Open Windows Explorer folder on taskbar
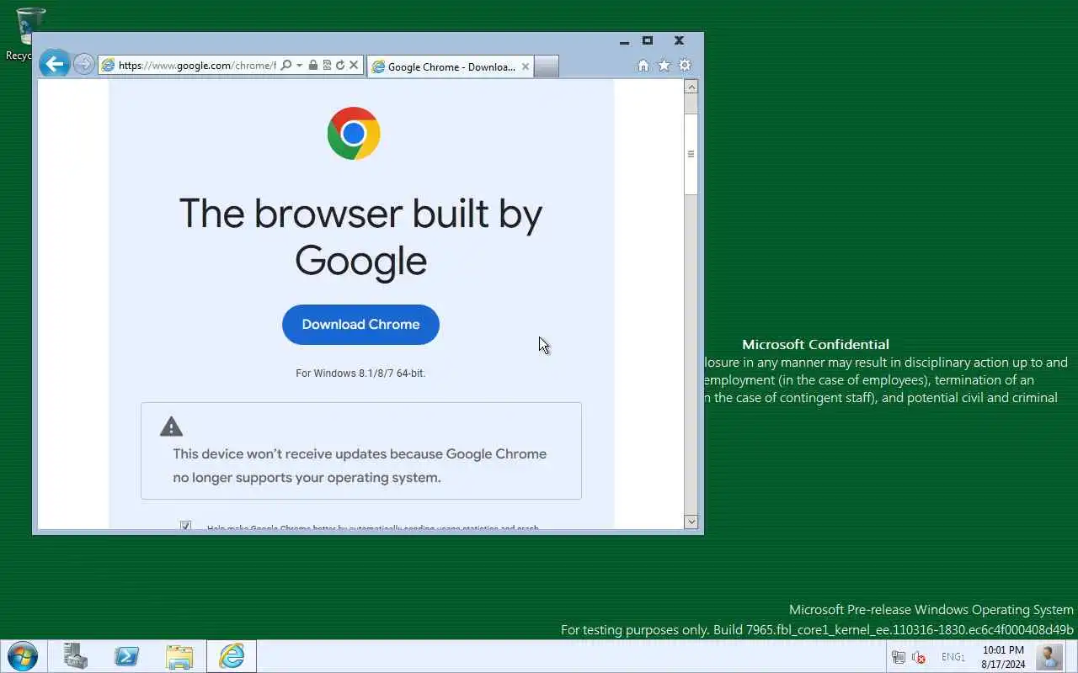 (x=179, y=656)
